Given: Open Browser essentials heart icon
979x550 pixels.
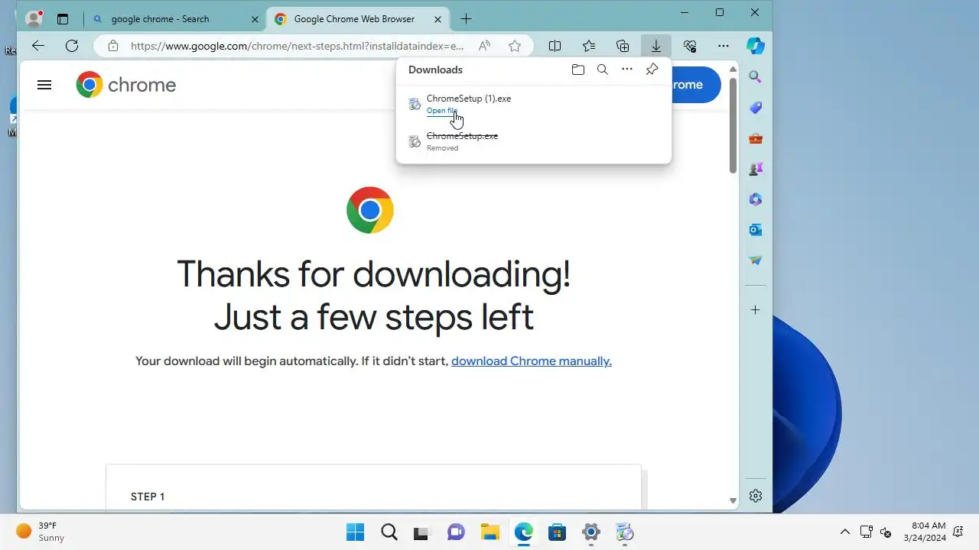Looking at the screenshot, I should 690,46.
